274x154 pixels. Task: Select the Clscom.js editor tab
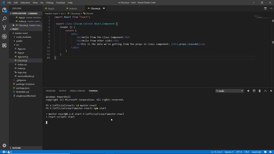(95, 9)
